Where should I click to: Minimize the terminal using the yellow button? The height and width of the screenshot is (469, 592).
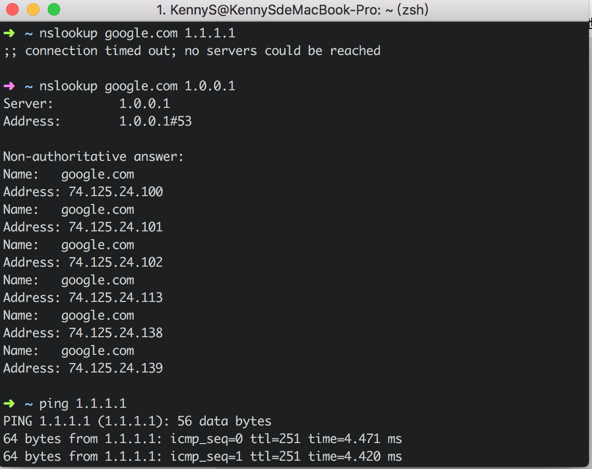click(x=33, y=9)
